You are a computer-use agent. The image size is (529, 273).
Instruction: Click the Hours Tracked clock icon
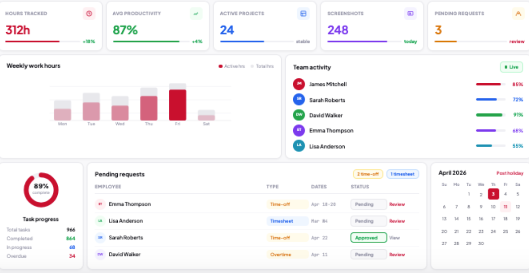point(89,14)
